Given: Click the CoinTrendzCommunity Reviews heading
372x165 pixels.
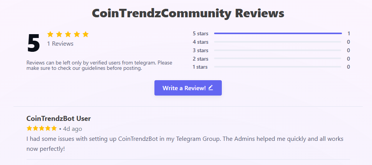Looking at the screenshot, I should pyautogui.click(x=188, y=13).
